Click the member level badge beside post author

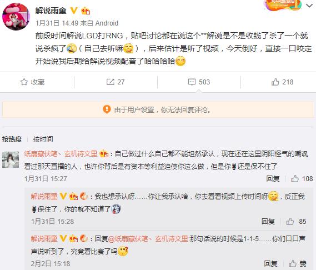click(x=86, y=11)
